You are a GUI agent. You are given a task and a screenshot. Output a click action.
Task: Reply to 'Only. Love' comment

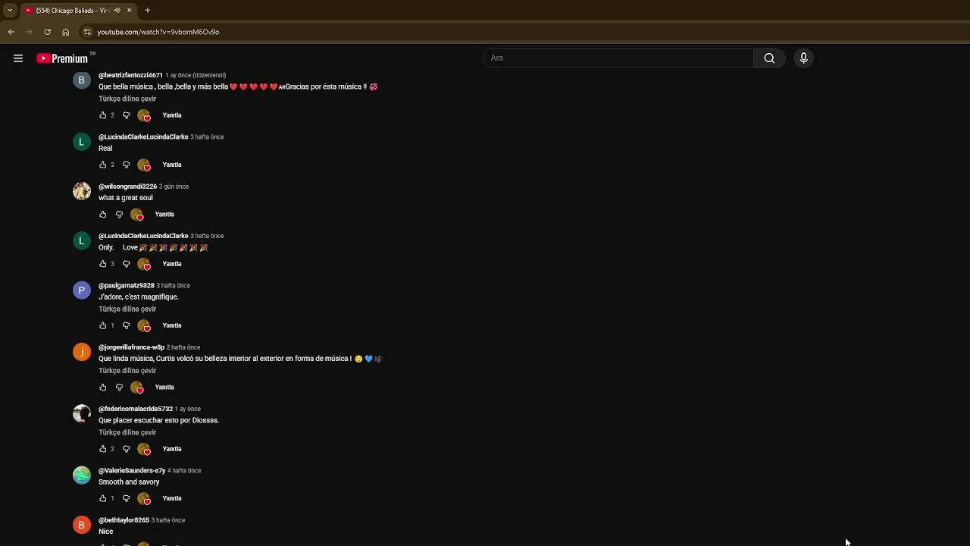pos(172,264)
